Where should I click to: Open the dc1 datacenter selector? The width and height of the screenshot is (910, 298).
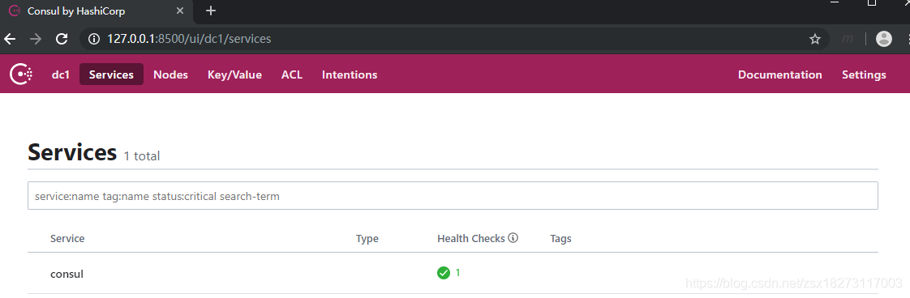click(x=61, y=74)
